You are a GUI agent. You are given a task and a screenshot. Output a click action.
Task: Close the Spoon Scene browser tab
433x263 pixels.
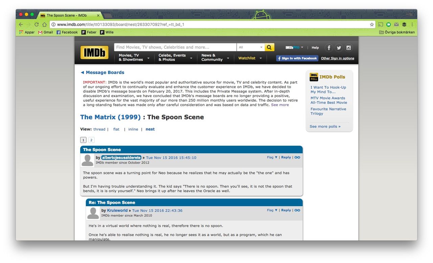[x=98, y=15]
